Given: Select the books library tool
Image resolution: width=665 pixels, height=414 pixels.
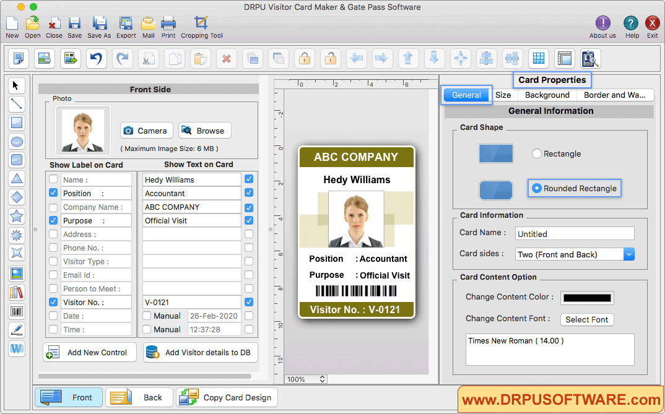Looking at the screenshot, I should (x=17, y=292).
